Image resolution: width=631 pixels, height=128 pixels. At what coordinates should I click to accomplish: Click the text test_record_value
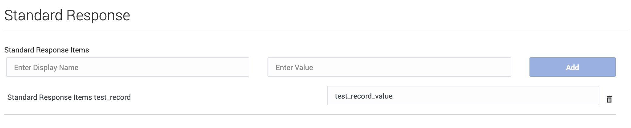point(364,96)
